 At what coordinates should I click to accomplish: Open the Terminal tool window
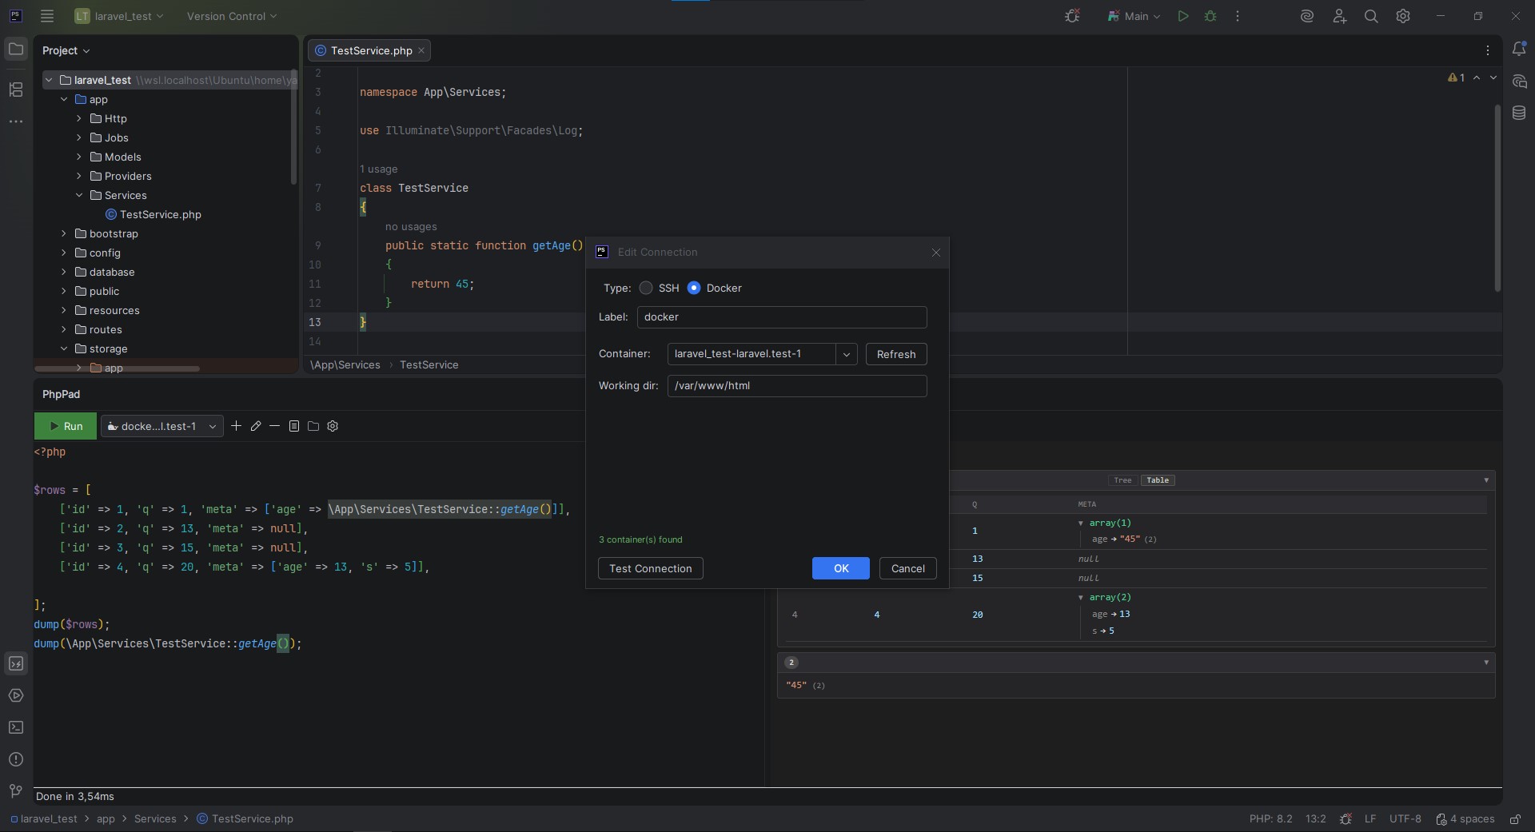[x=16, y=728]
